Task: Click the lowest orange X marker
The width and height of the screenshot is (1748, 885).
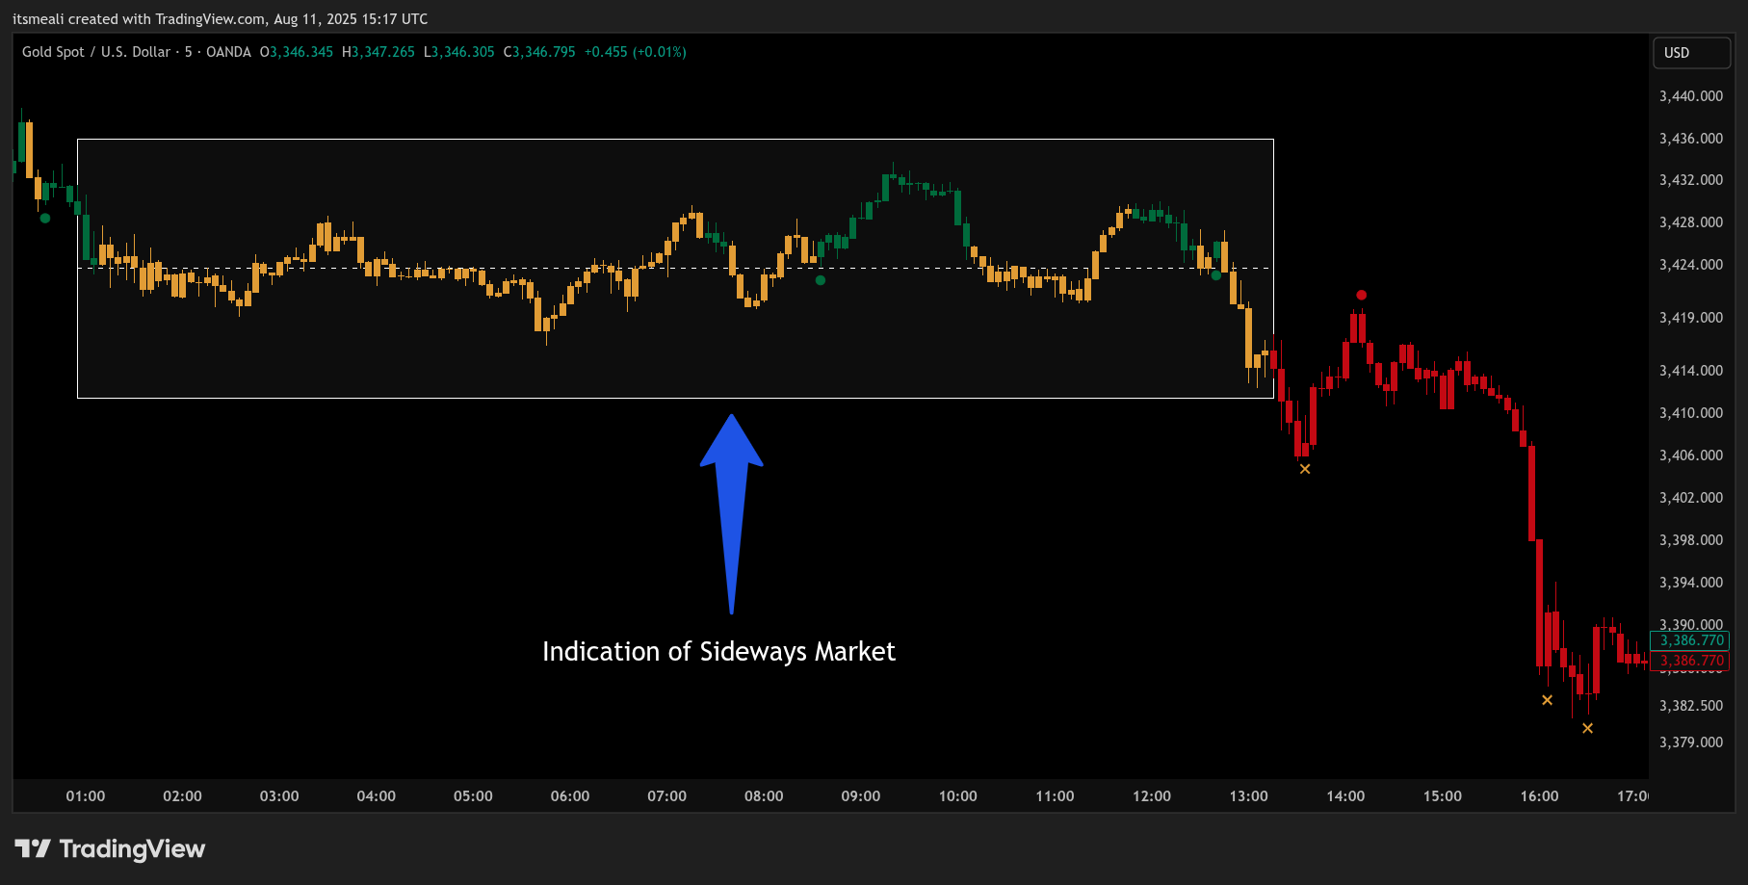Action: tap(1587, 728)
